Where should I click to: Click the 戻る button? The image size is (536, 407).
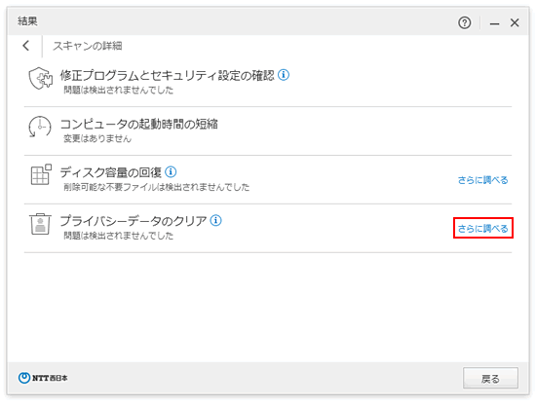[490, 378]
